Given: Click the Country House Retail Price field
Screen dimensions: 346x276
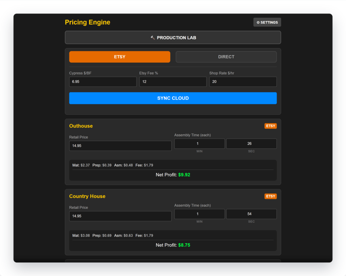Looking at the screenshot, I should pyautogui.click(x=120, y=216).
